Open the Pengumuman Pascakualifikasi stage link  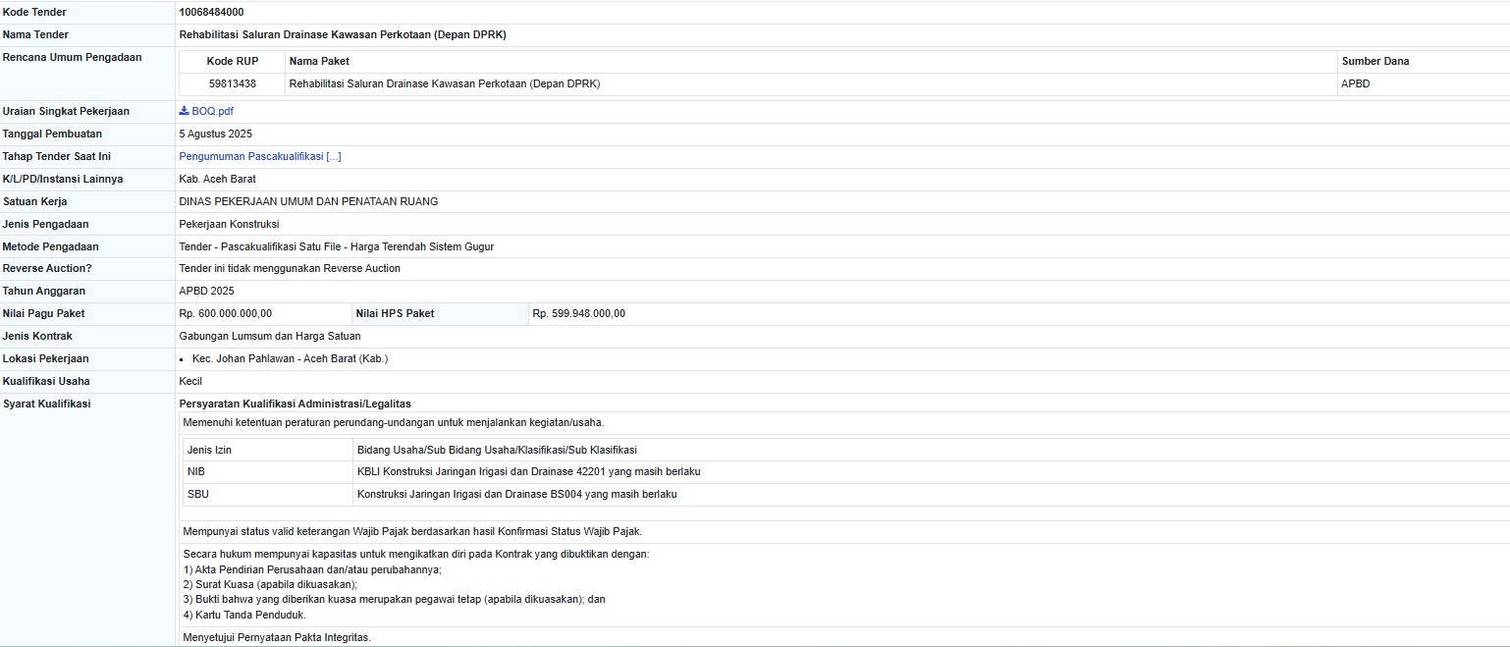pyautogui.click(x=251, y=157)
